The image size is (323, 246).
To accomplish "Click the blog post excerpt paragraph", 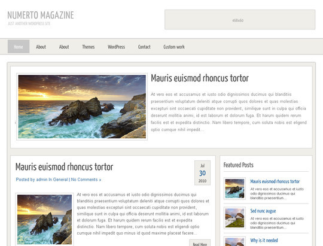I will click(143, 214).
